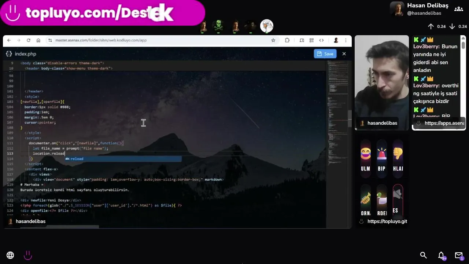Viewport: 469px width, 264px height.
Task: Close the index.php editor
Action: [x=344, y=54]
